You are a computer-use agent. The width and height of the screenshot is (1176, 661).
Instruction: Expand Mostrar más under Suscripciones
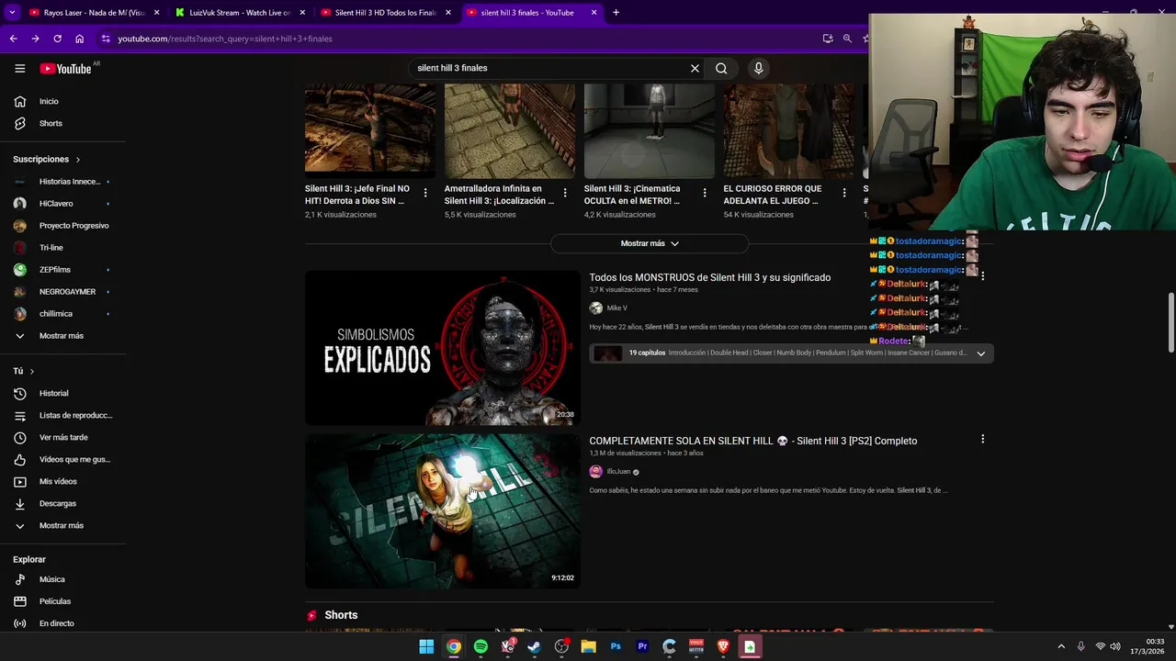[62, 335]
